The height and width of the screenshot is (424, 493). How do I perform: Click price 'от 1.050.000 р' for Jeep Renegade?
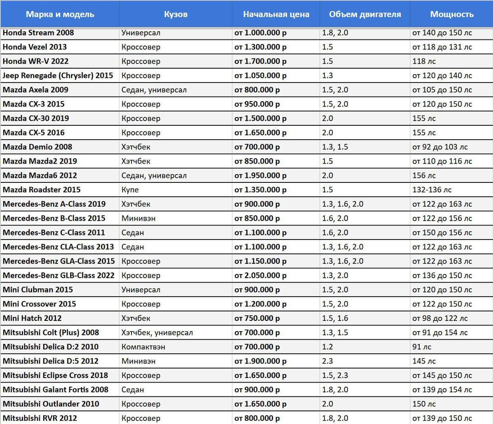coord(276,76)
